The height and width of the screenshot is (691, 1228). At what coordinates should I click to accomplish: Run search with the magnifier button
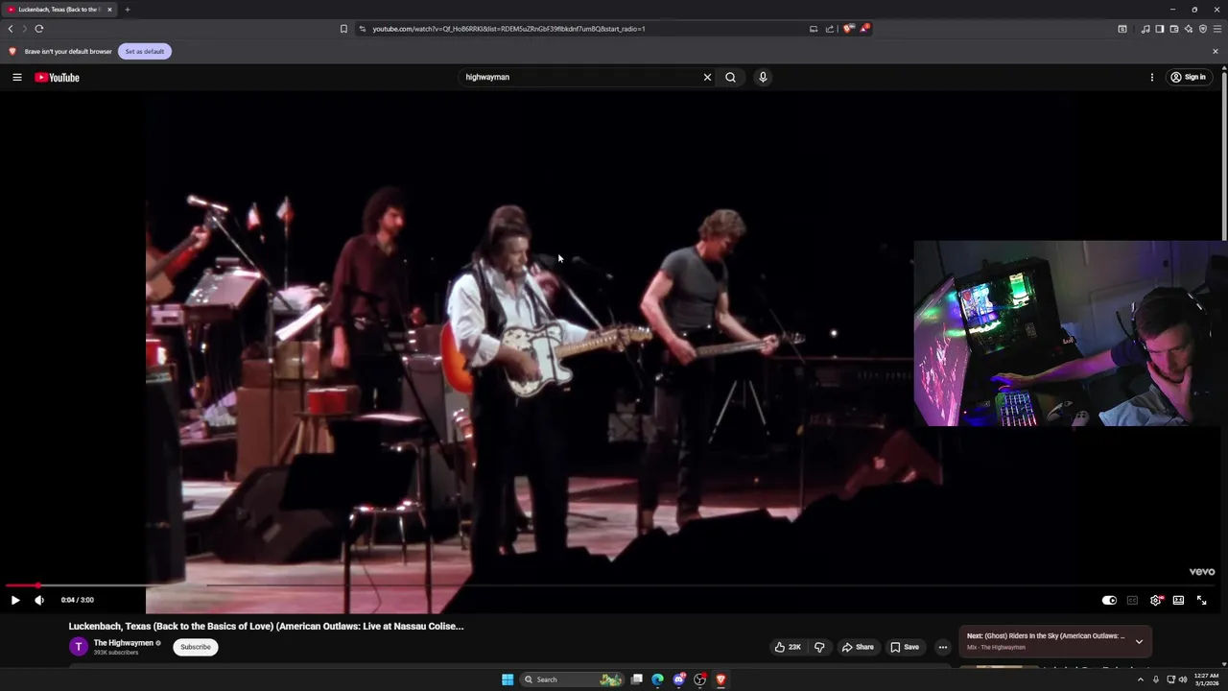click(731, 78)
